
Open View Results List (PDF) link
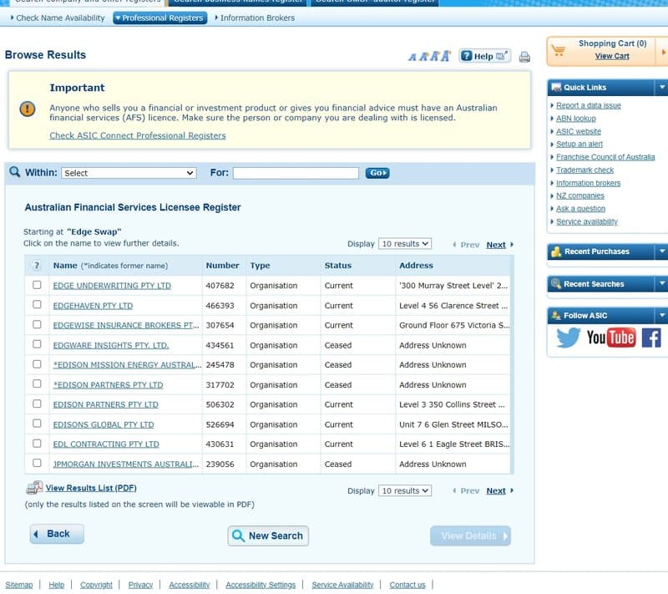click(91, 488)
